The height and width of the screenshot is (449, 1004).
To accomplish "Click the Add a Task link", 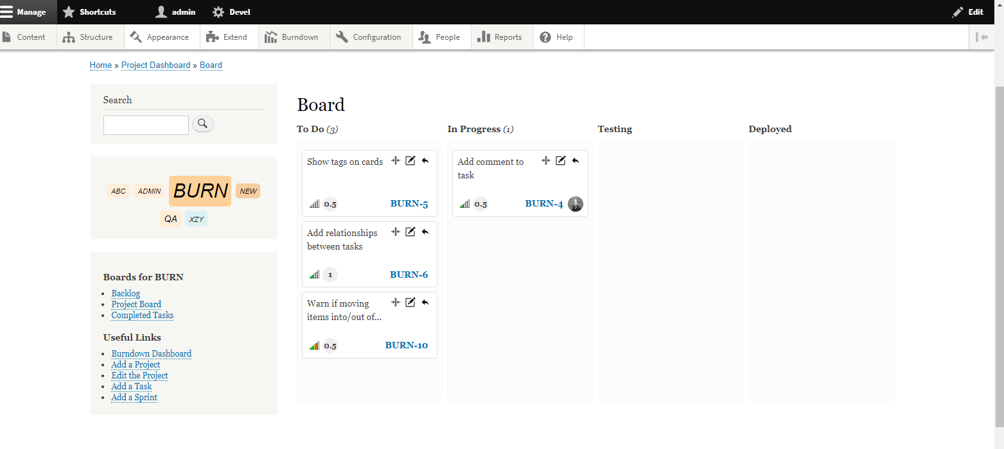I will pyautogui.click(x=131, y=386).
